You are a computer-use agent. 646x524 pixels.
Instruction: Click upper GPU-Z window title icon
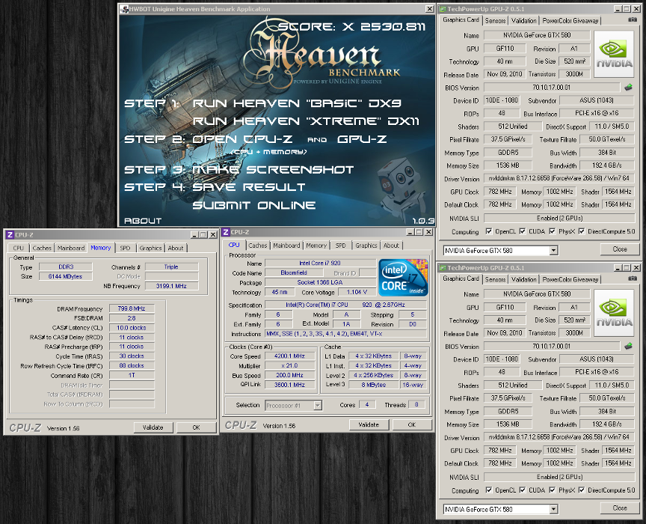point(443,9)
